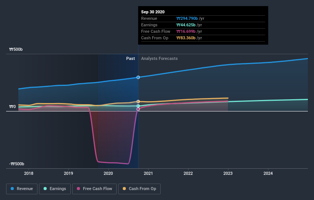This screenshot has height=200, width=314.
Task: Click the ₩16.699b free cash flow value
Action: coord(186,31)
